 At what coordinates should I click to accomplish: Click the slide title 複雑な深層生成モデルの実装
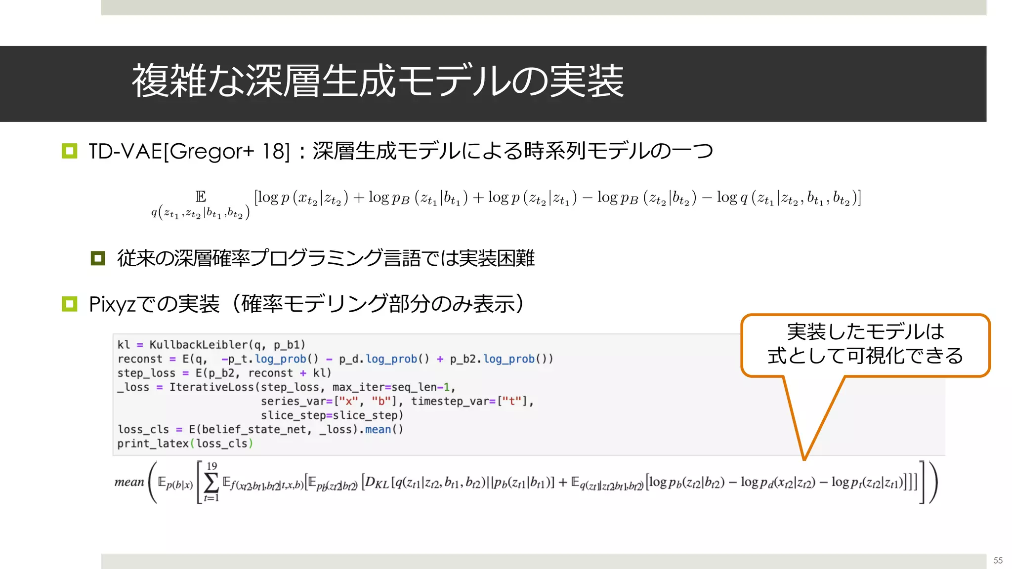point(378,81)
